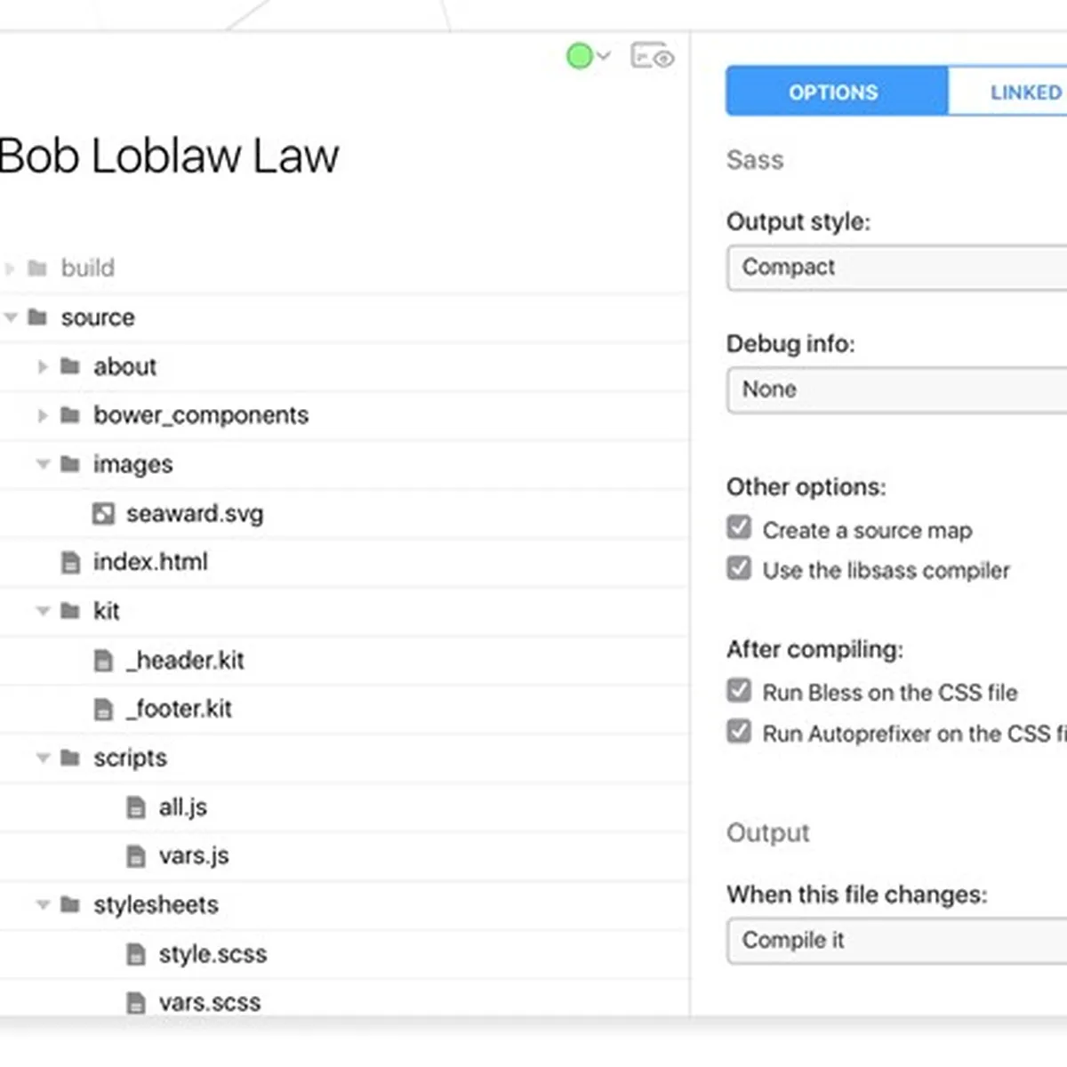Switch to the Linked tab
Screen dimensions: 1067x1067
(x=1007, y=91)
